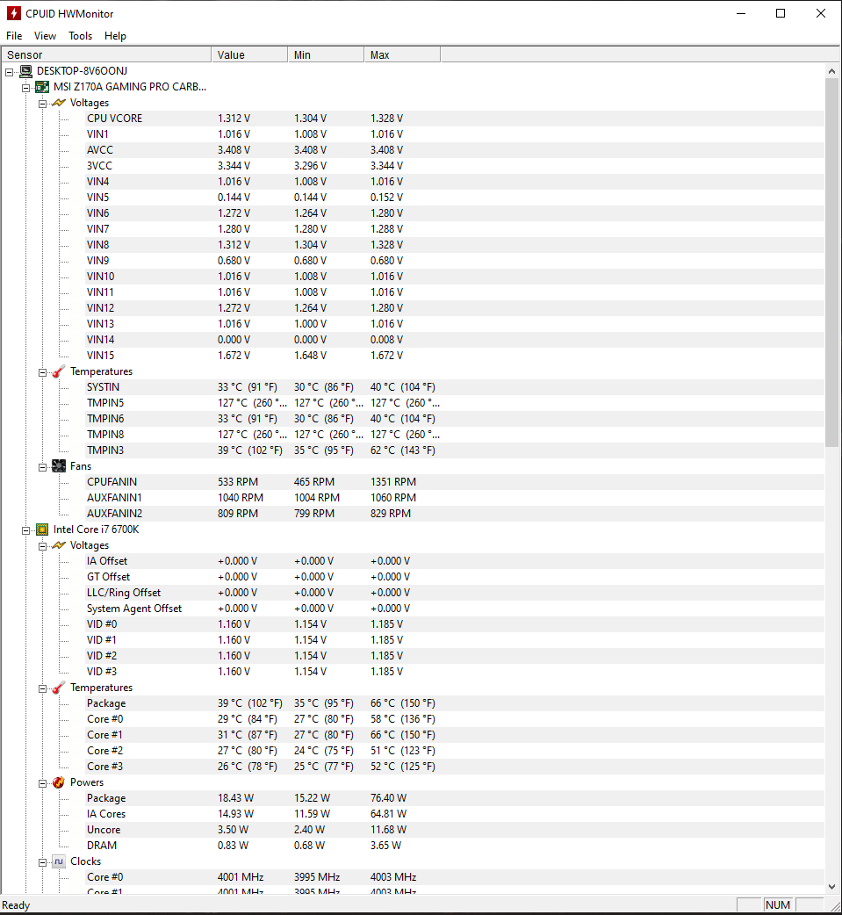Click the Clocks waveform icon
The height and width of the screenshot is (915, 842).
click(x=58, y=861)
